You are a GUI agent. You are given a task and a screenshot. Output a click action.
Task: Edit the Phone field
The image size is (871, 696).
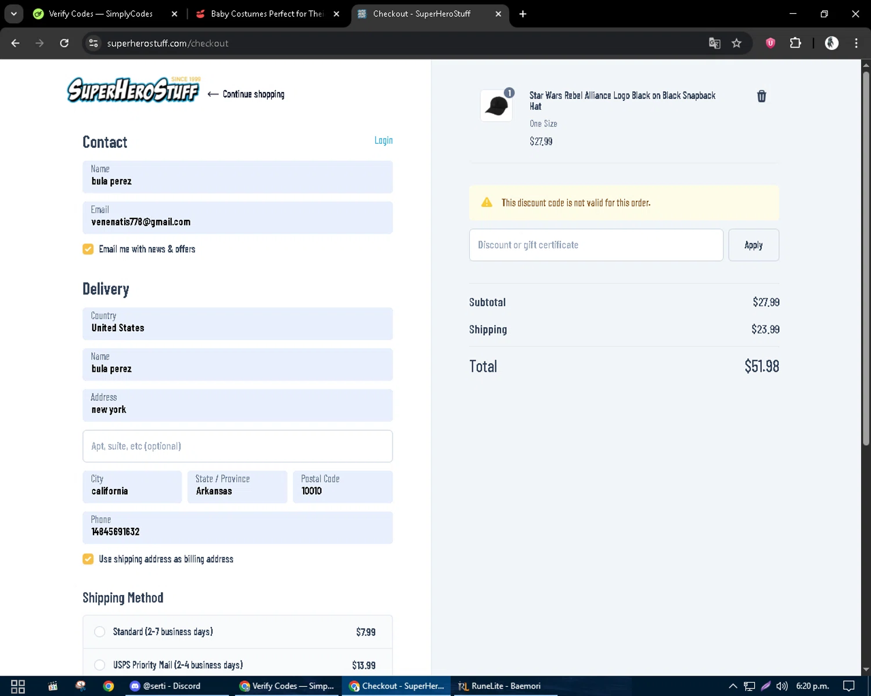click(237, 527)
